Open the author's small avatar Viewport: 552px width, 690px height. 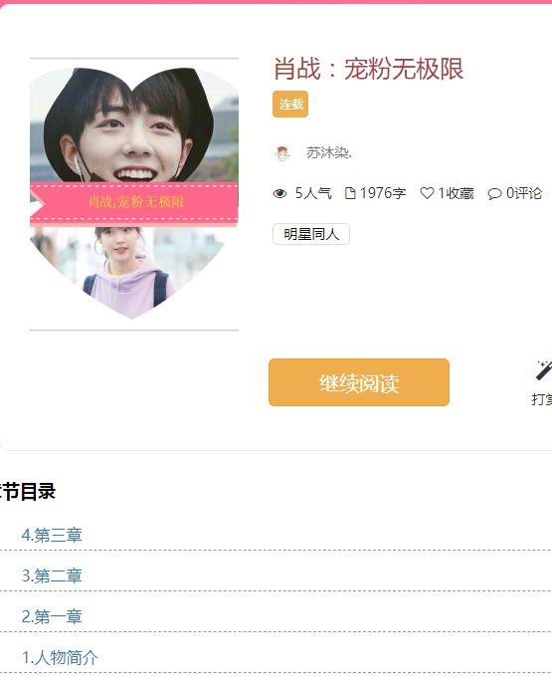point(282,153)
